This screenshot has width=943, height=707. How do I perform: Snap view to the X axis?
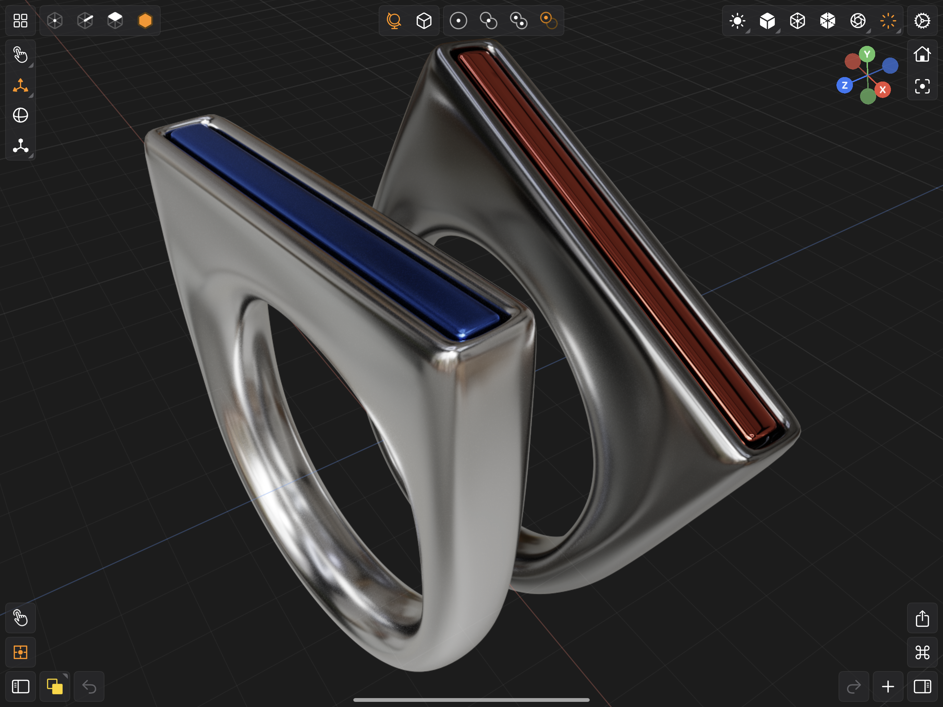[x=882, y=89]
